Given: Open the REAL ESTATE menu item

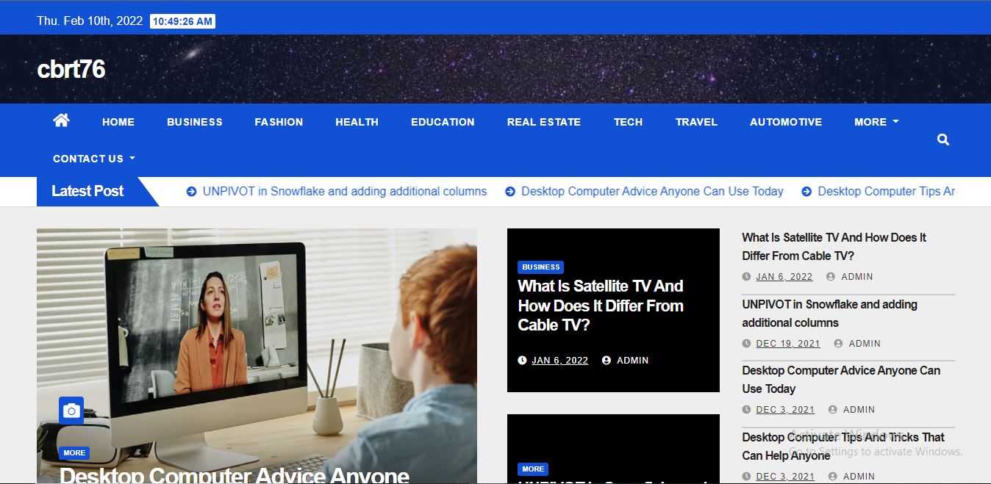Looking at the screenshot, I should coord(544,122).
